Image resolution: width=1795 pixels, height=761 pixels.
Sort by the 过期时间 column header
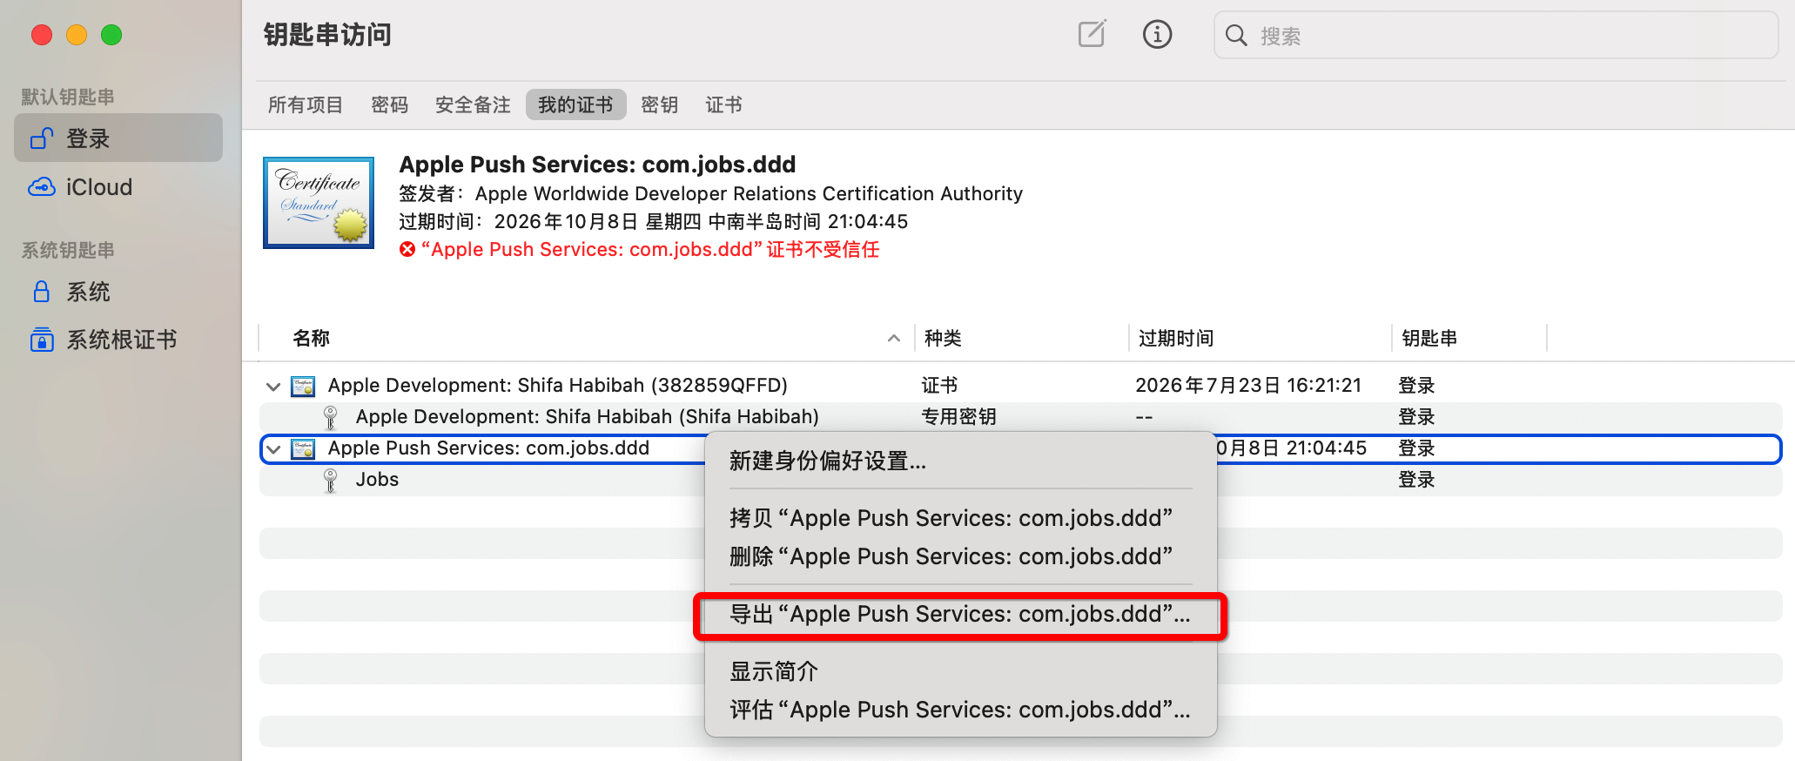coord(1260,338)
